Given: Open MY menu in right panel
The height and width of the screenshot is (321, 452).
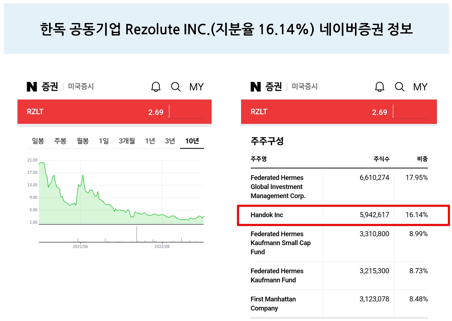Looking at the screenshot, I should (420, 87).
